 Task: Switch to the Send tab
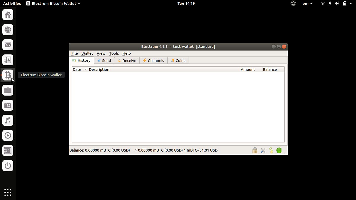click(104, 61)
